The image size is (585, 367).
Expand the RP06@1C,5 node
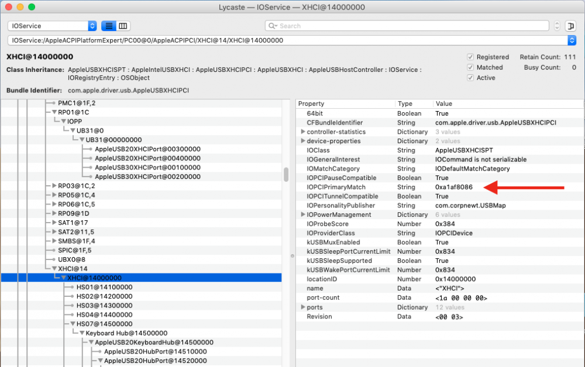54,204
